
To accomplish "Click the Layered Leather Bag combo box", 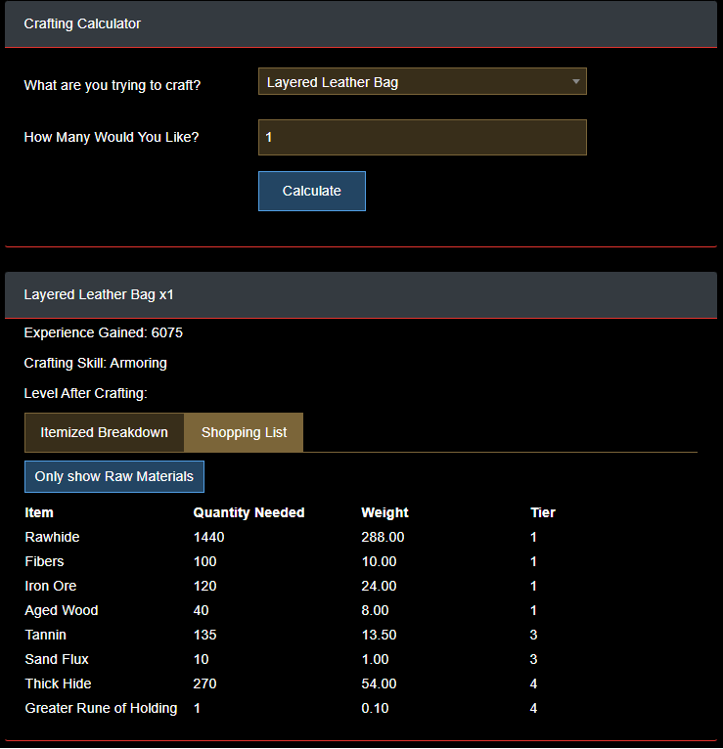I will pos(411,82).
